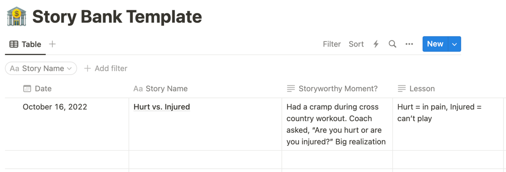Click the bank emoji page icon
The height and width of the screenshot is (172, 506).
(x=16, y=16)
